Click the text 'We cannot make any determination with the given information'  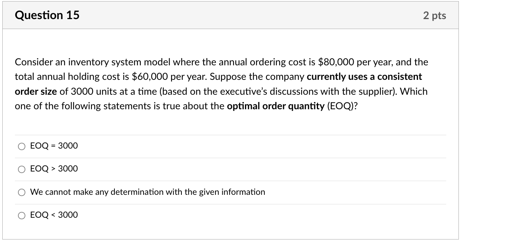click(x=148, y=192)
